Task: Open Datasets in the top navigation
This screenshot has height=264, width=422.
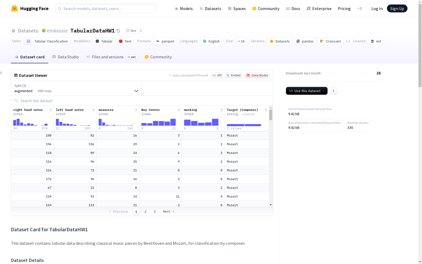Action: (x=210, y=8)
